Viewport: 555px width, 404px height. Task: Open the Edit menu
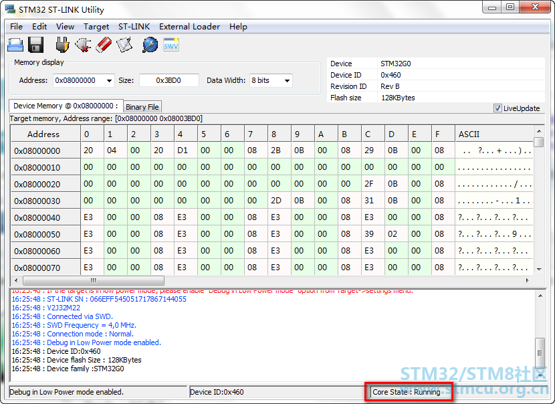pyautogui.click(x=39, y=27)
